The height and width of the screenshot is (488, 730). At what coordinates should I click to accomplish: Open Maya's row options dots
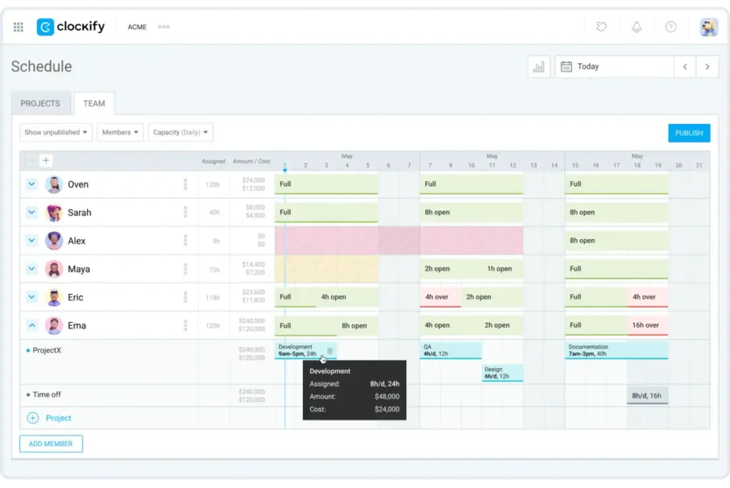[185, 269]
